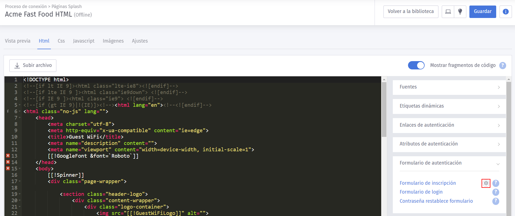The width and height of the screenshot is (515, 216).
Task: Expand the Fuentes section
Action: pyautogui.click(x=449, y=87)
